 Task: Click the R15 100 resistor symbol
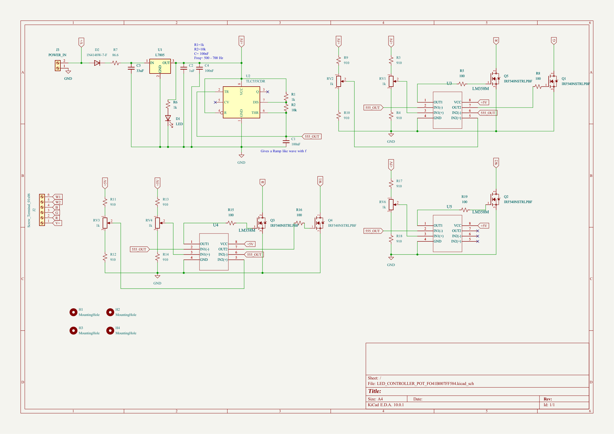(231, 223)
